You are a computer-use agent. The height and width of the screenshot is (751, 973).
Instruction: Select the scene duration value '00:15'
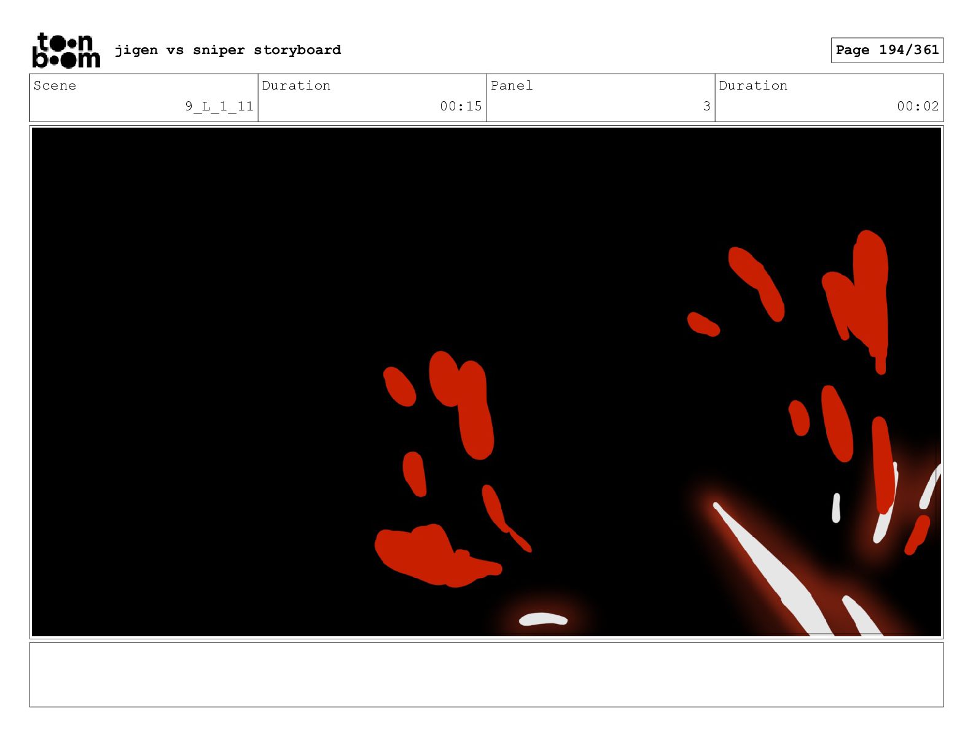pyautogui.click(x=461, y=106)
